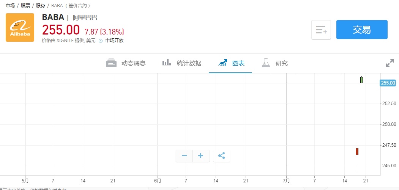
Task: Open the 动态消息 feed tab
Action: [126, 63]
